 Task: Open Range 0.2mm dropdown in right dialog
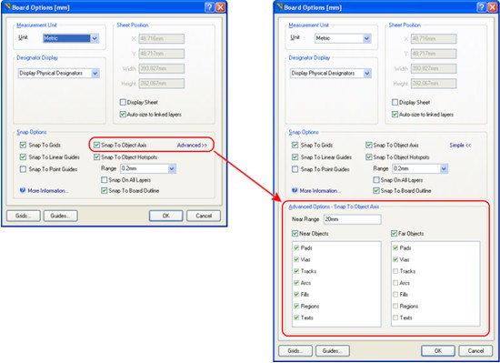444,168
